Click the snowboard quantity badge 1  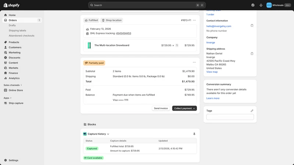coord(177,45)
